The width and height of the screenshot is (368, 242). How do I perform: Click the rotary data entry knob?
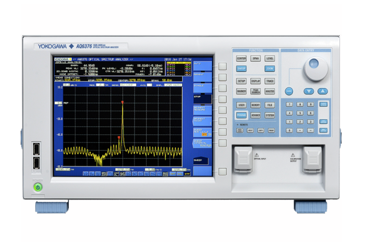314,64
